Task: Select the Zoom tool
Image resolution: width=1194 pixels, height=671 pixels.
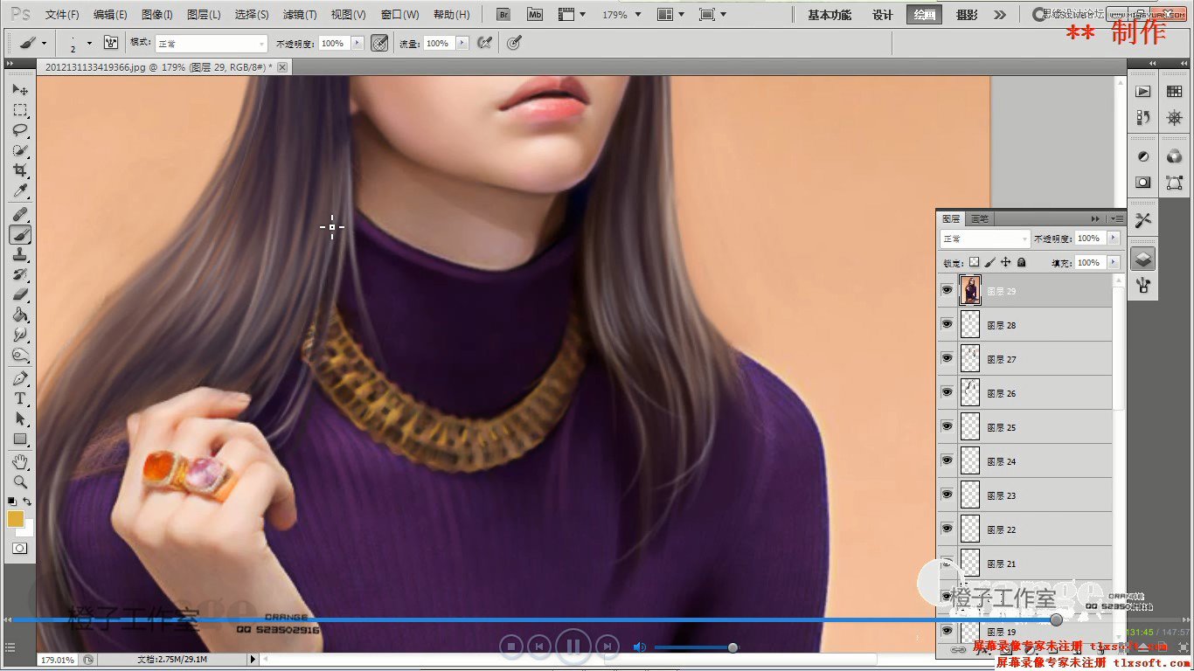Action: [19, 481]
